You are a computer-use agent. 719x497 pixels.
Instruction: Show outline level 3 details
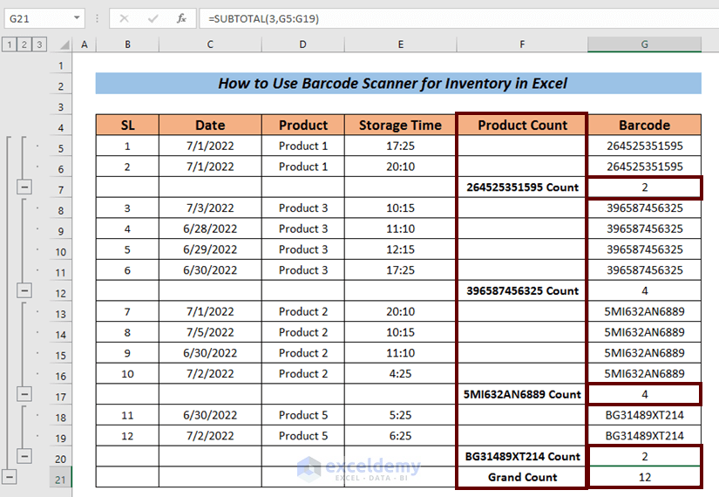coord(39,44)
